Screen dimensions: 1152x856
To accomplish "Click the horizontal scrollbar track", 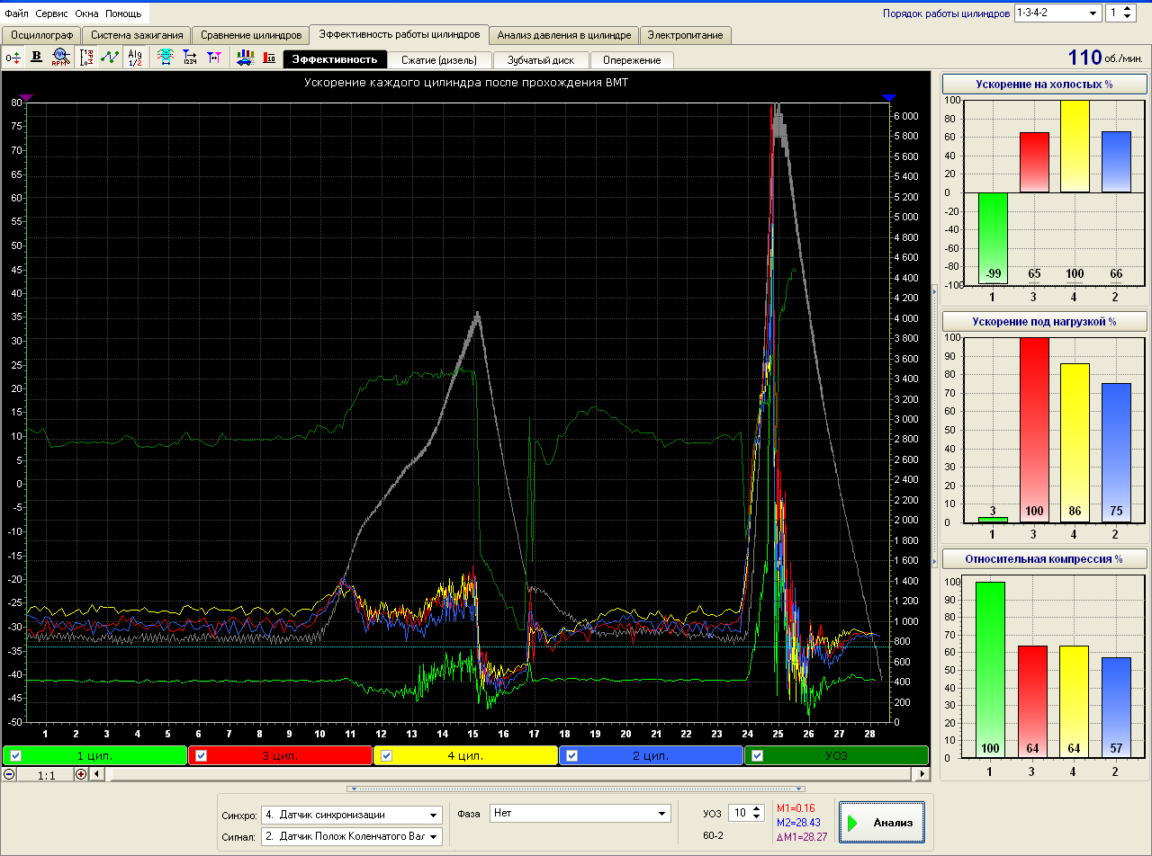I will point(509,774).
